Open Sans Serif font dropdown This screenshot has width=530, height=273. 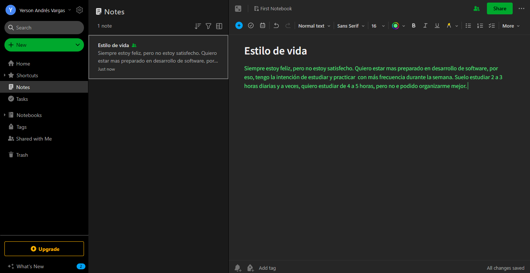(x=351, y=26)
